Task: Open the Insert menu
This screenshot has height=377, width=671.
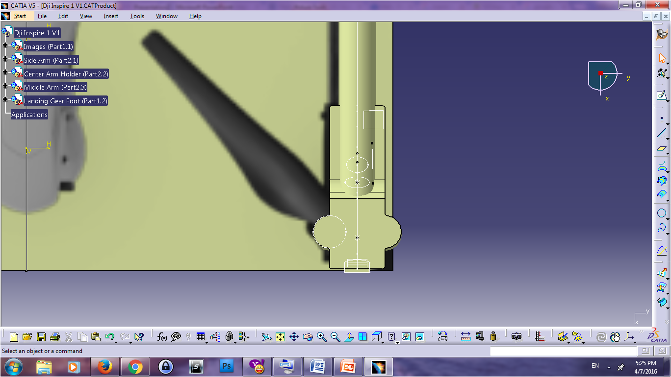Action: tap(111, 16)
